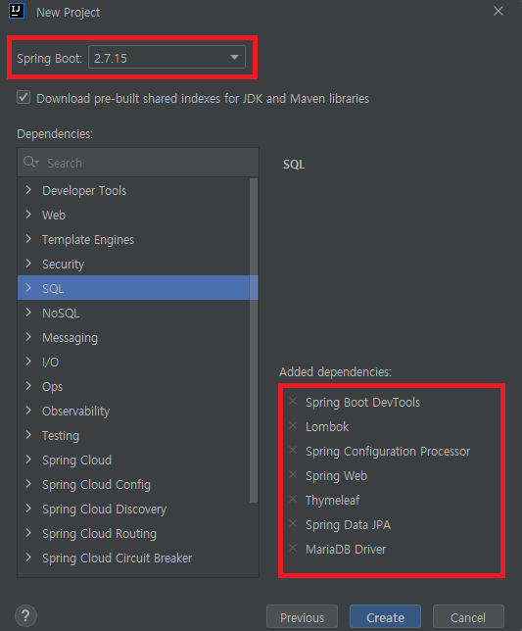Focus the dependencies Search field
The image size is (522, 631).
tap(138, 163)
